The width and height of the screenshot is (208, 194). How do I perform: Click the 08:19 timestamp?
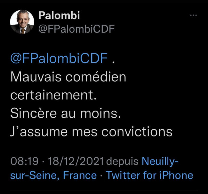[x=24, y=161]
